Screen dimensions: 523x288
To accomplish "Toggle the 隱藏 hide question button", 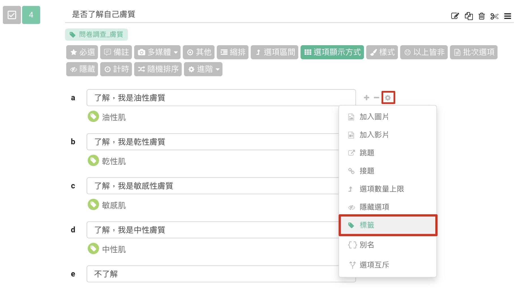I will click(x=82, y=69).
